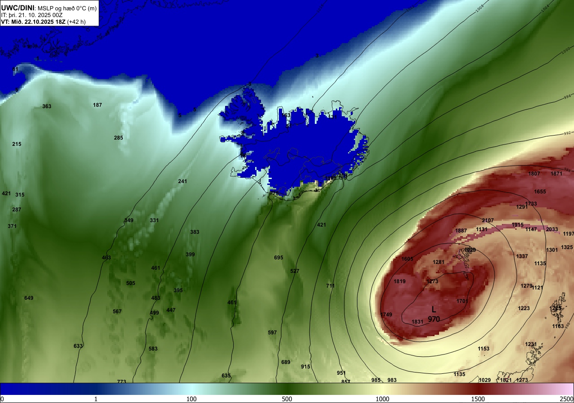Click the height value 241

[183, 181]
